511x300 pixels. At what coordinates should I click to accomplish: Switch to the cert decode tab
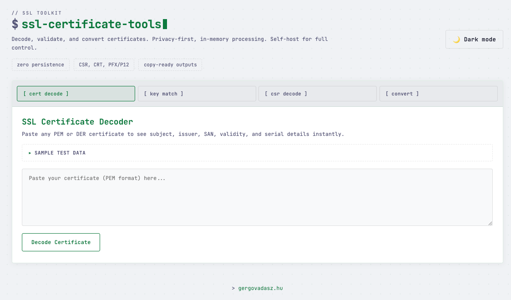coord(76,94)
